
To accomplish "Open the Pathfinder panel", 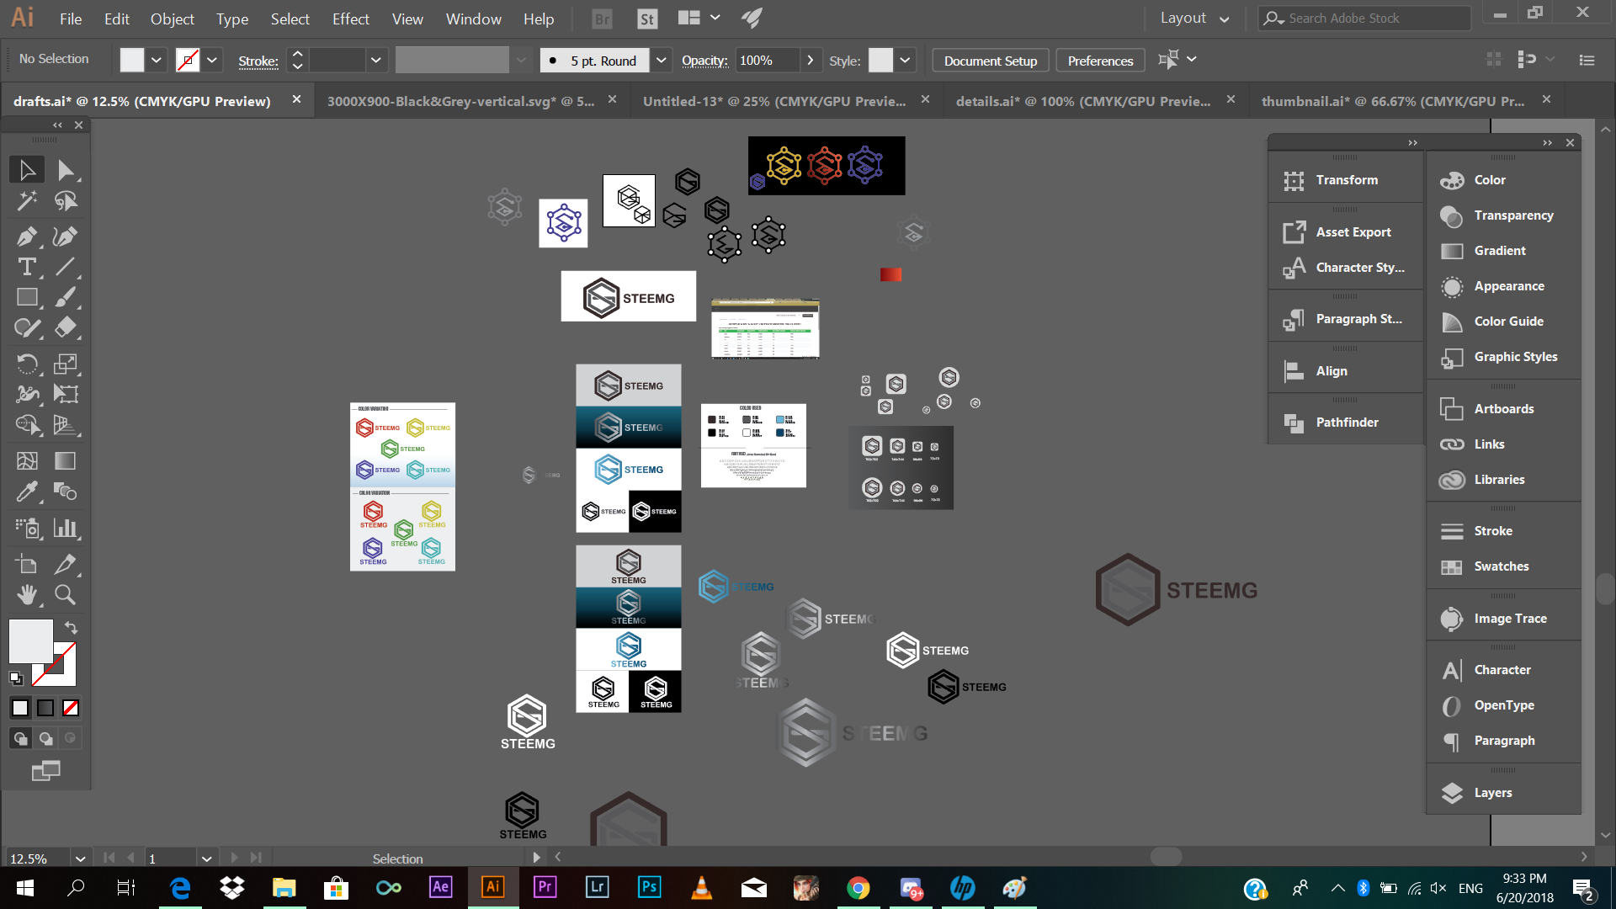I will point(1345,423).
